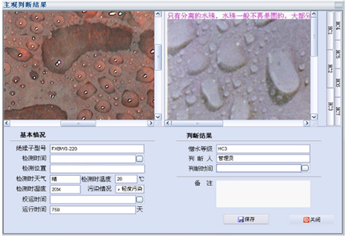The image size is (347, 236).
Task: Click the 关闭 close button
Action: coord(312,220)
